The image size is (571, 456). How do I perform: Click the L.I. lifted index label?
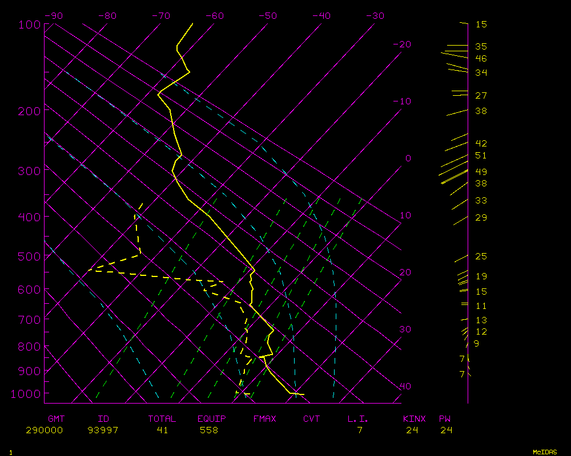(358, 419)
